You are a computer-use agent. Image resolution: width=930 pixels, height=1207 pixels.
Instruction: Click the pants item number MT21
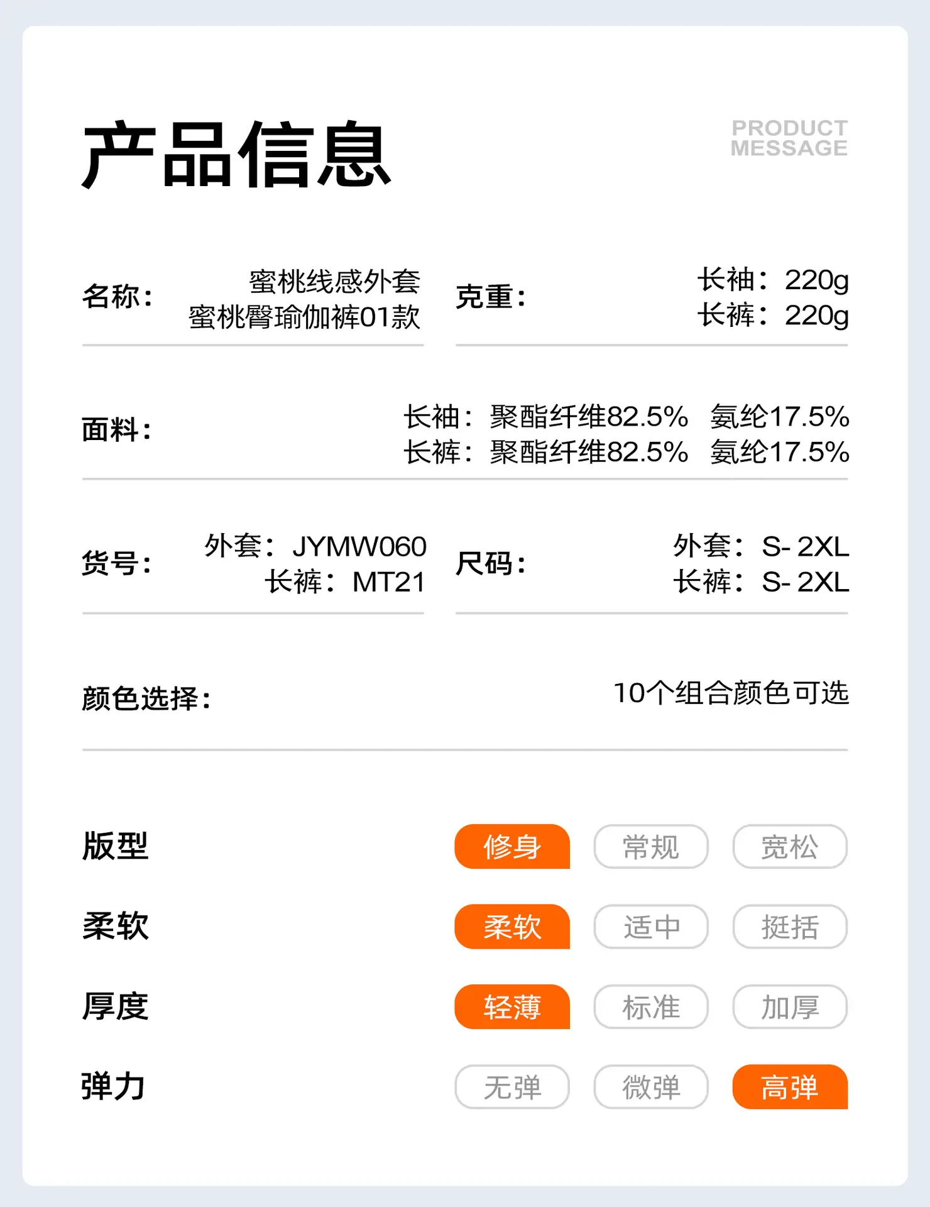(389, 582)
